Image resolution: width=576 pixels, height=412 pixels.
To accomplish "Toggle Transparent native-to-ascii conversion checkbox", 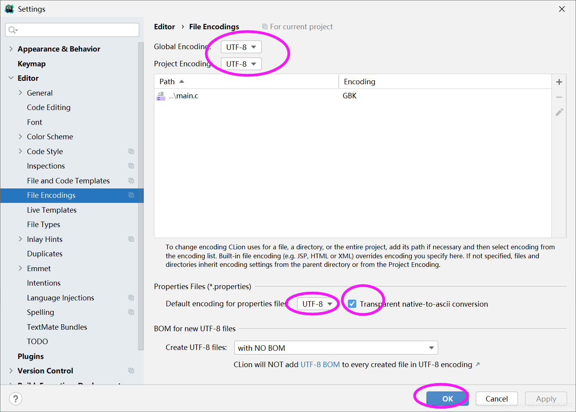I will point(352,304).
